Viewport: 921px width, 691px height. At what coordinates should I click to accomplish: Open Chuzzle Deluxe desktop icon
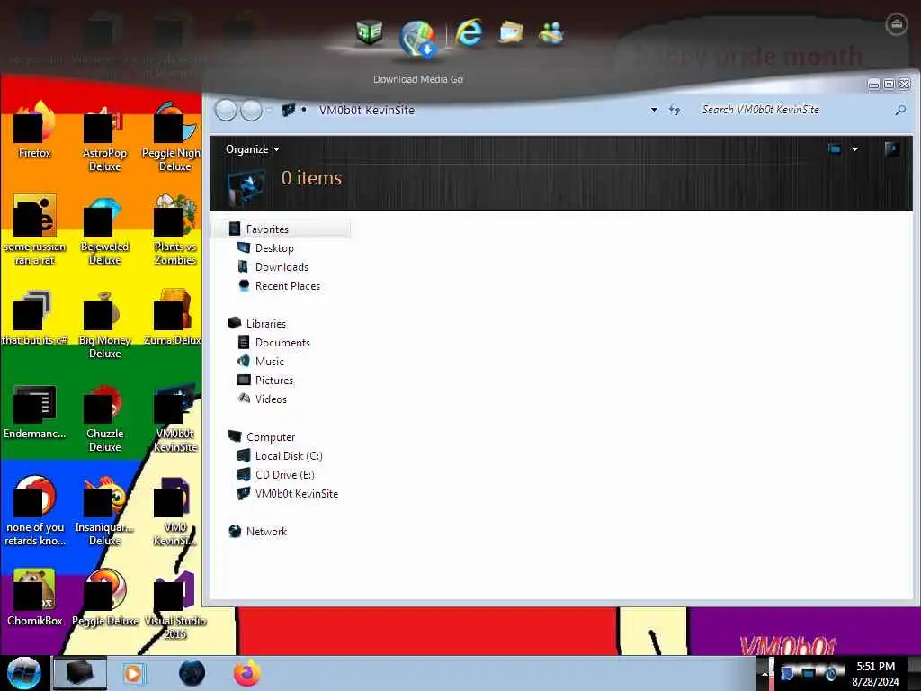pyautogui.click(x=104, y=418)
